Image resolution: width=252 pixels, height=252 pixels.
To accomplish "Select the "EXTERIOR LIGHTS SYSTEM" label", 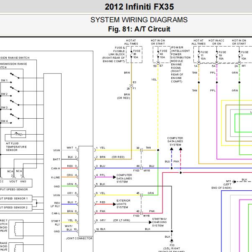I will (123, 204).
